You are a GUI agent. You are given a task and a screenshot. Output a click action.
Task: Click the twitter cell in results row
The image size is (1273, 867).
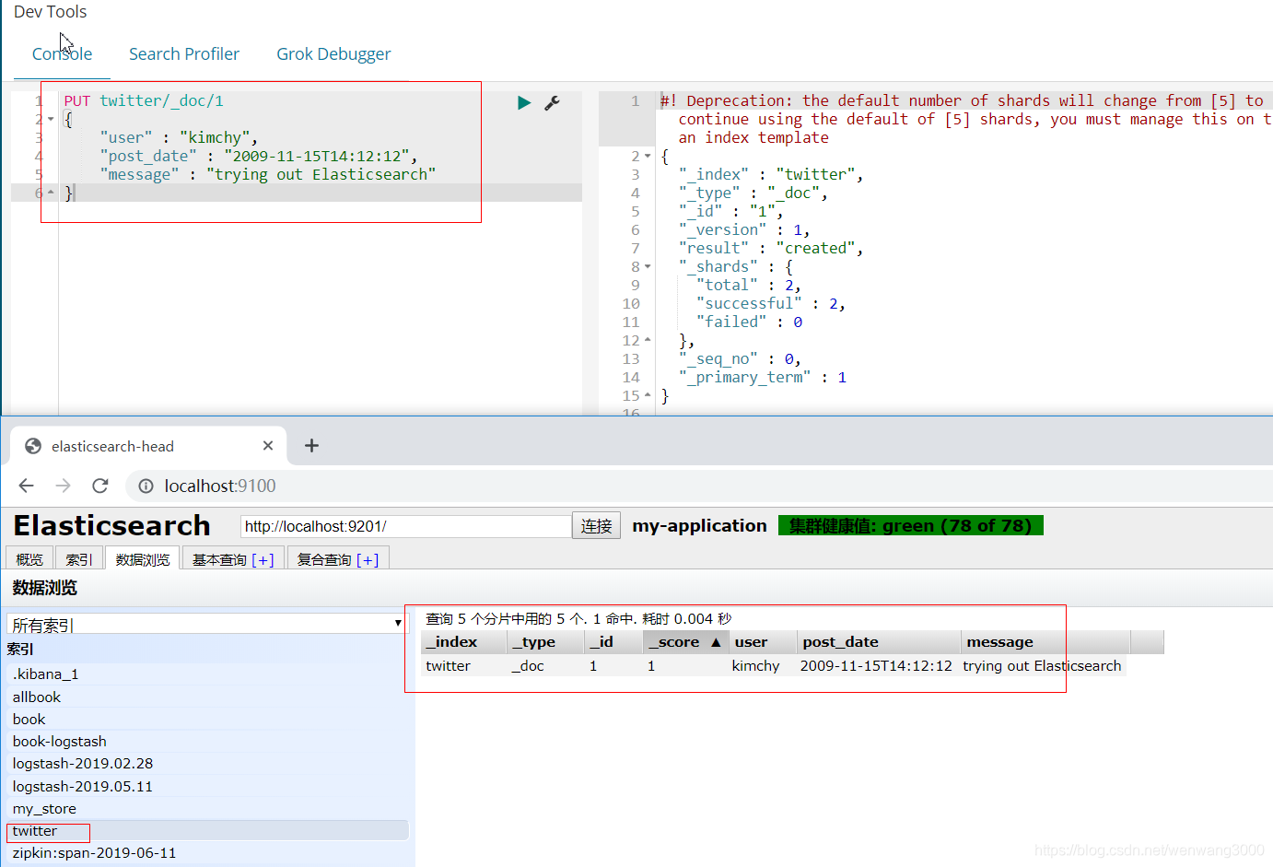pos(449,666)
